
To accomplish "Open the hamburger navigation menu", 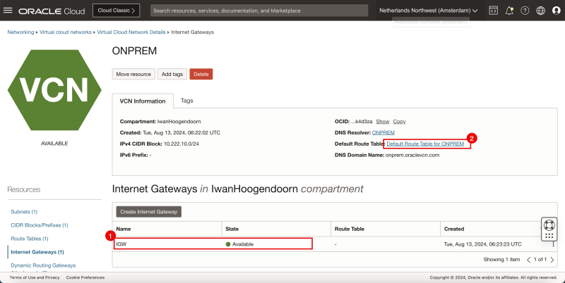I will pyautogui.click(x=8, y=11).
